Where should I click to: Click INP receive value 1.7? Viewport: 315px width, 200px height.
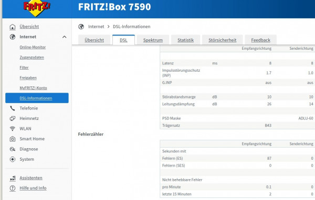click(269, 73)
